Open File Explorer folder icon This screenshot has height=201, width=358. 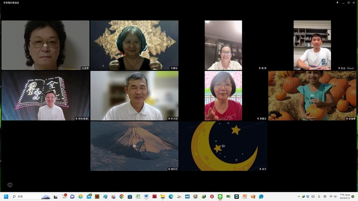163,197
